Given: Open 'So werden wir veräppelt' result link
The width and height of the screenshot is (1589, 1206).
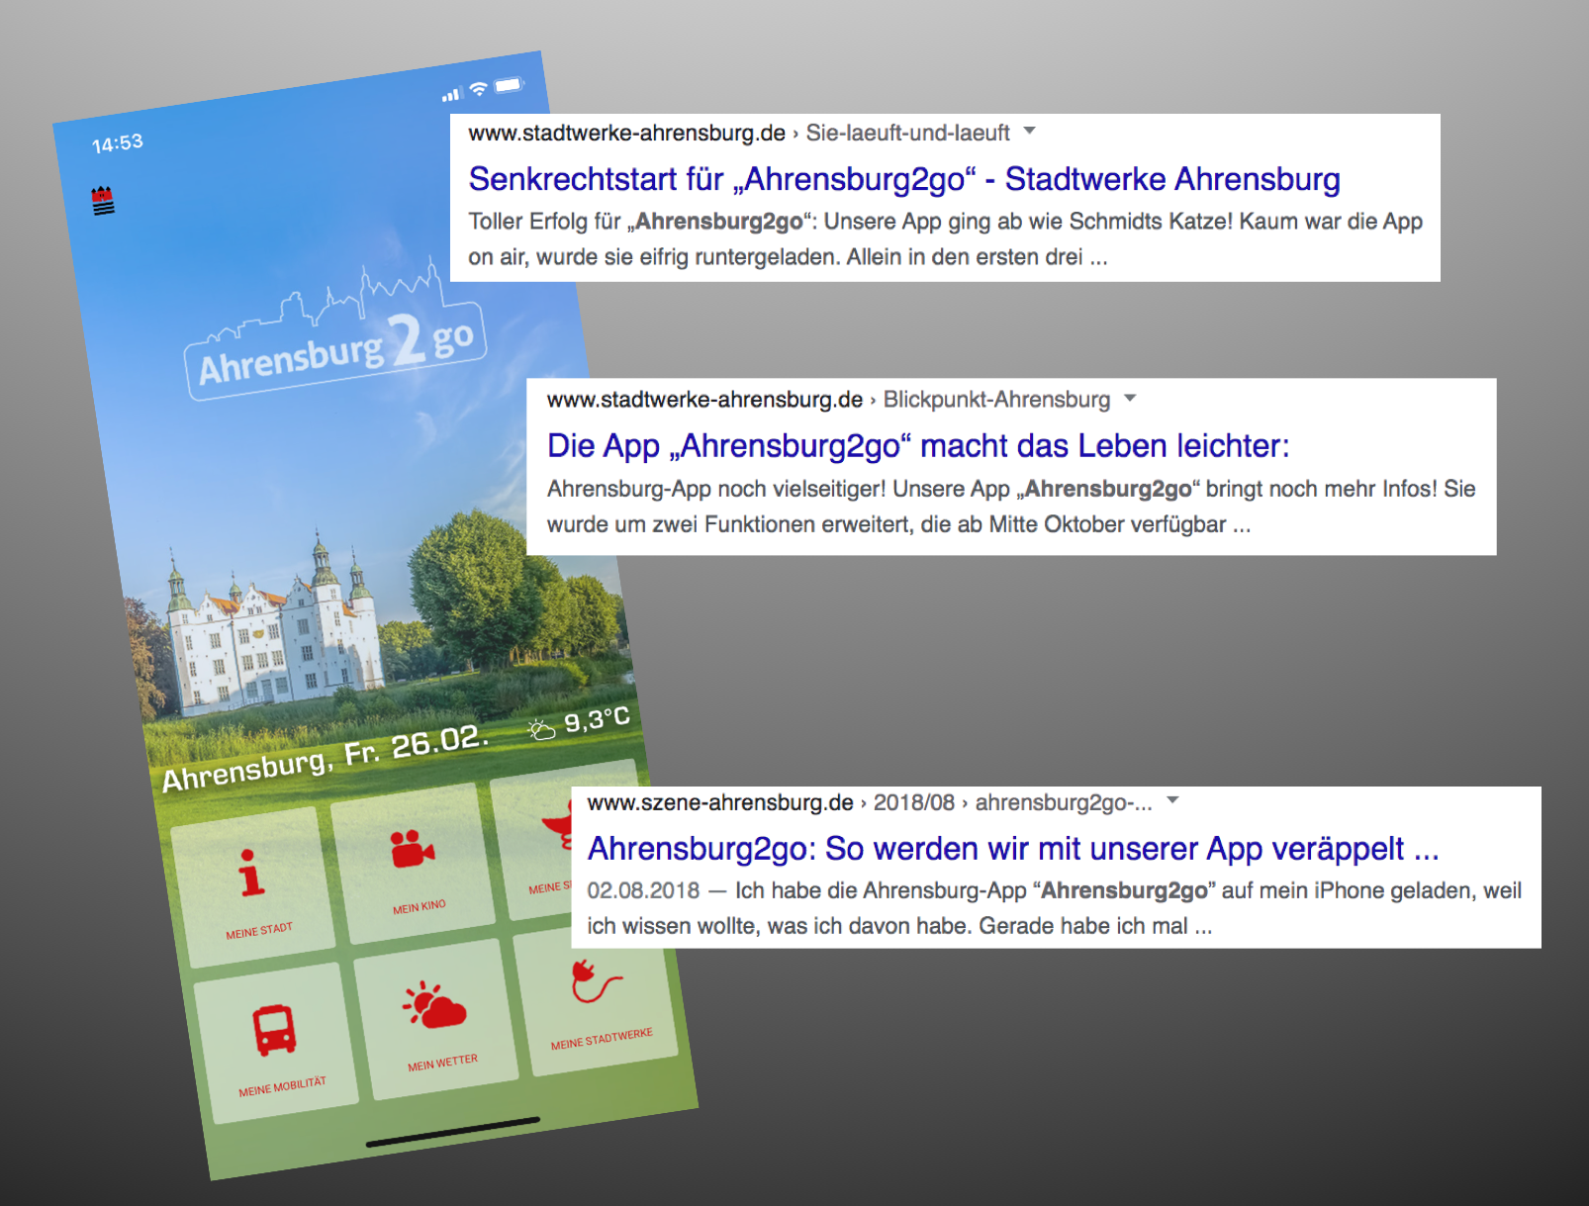Looking at the screenshot, I should [1013, 849].
